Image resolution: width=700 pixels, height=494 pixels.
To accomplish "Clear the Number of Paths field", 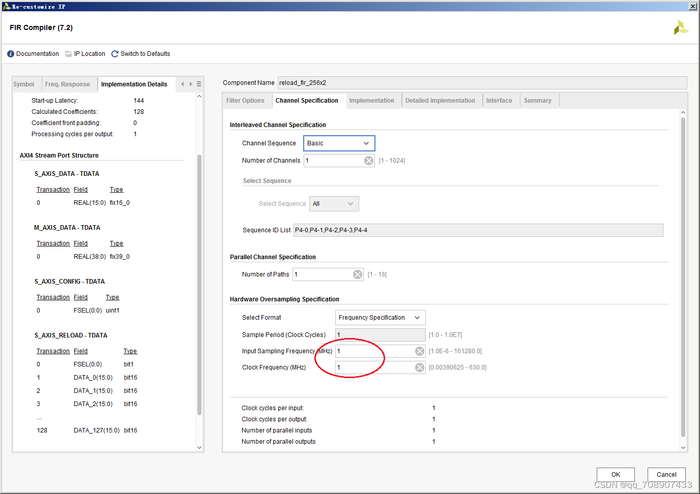I will pyautogui.click(x=358, y=274).
